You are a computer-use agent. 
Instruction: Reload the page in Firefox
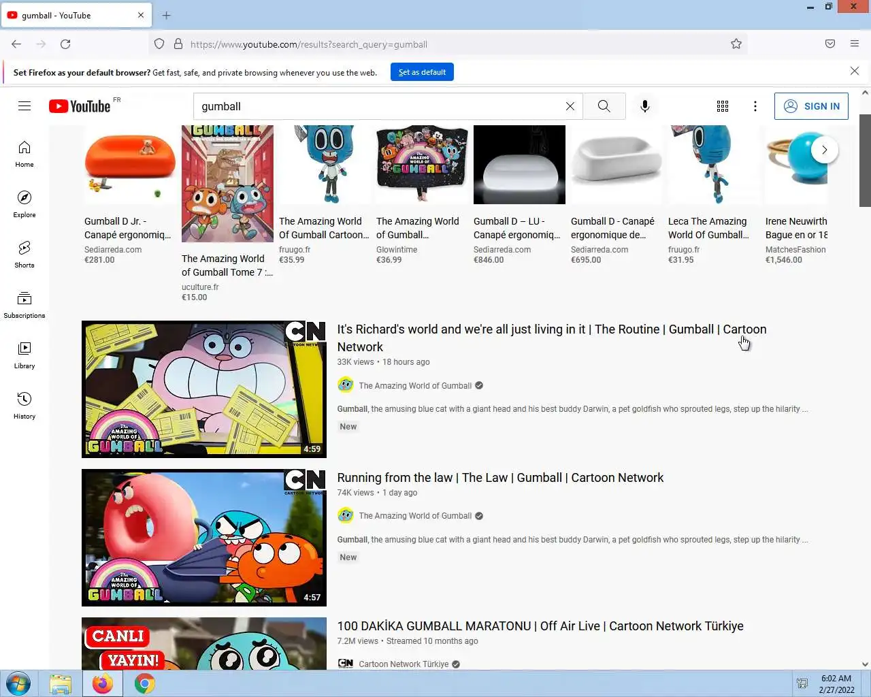(65, 44)
